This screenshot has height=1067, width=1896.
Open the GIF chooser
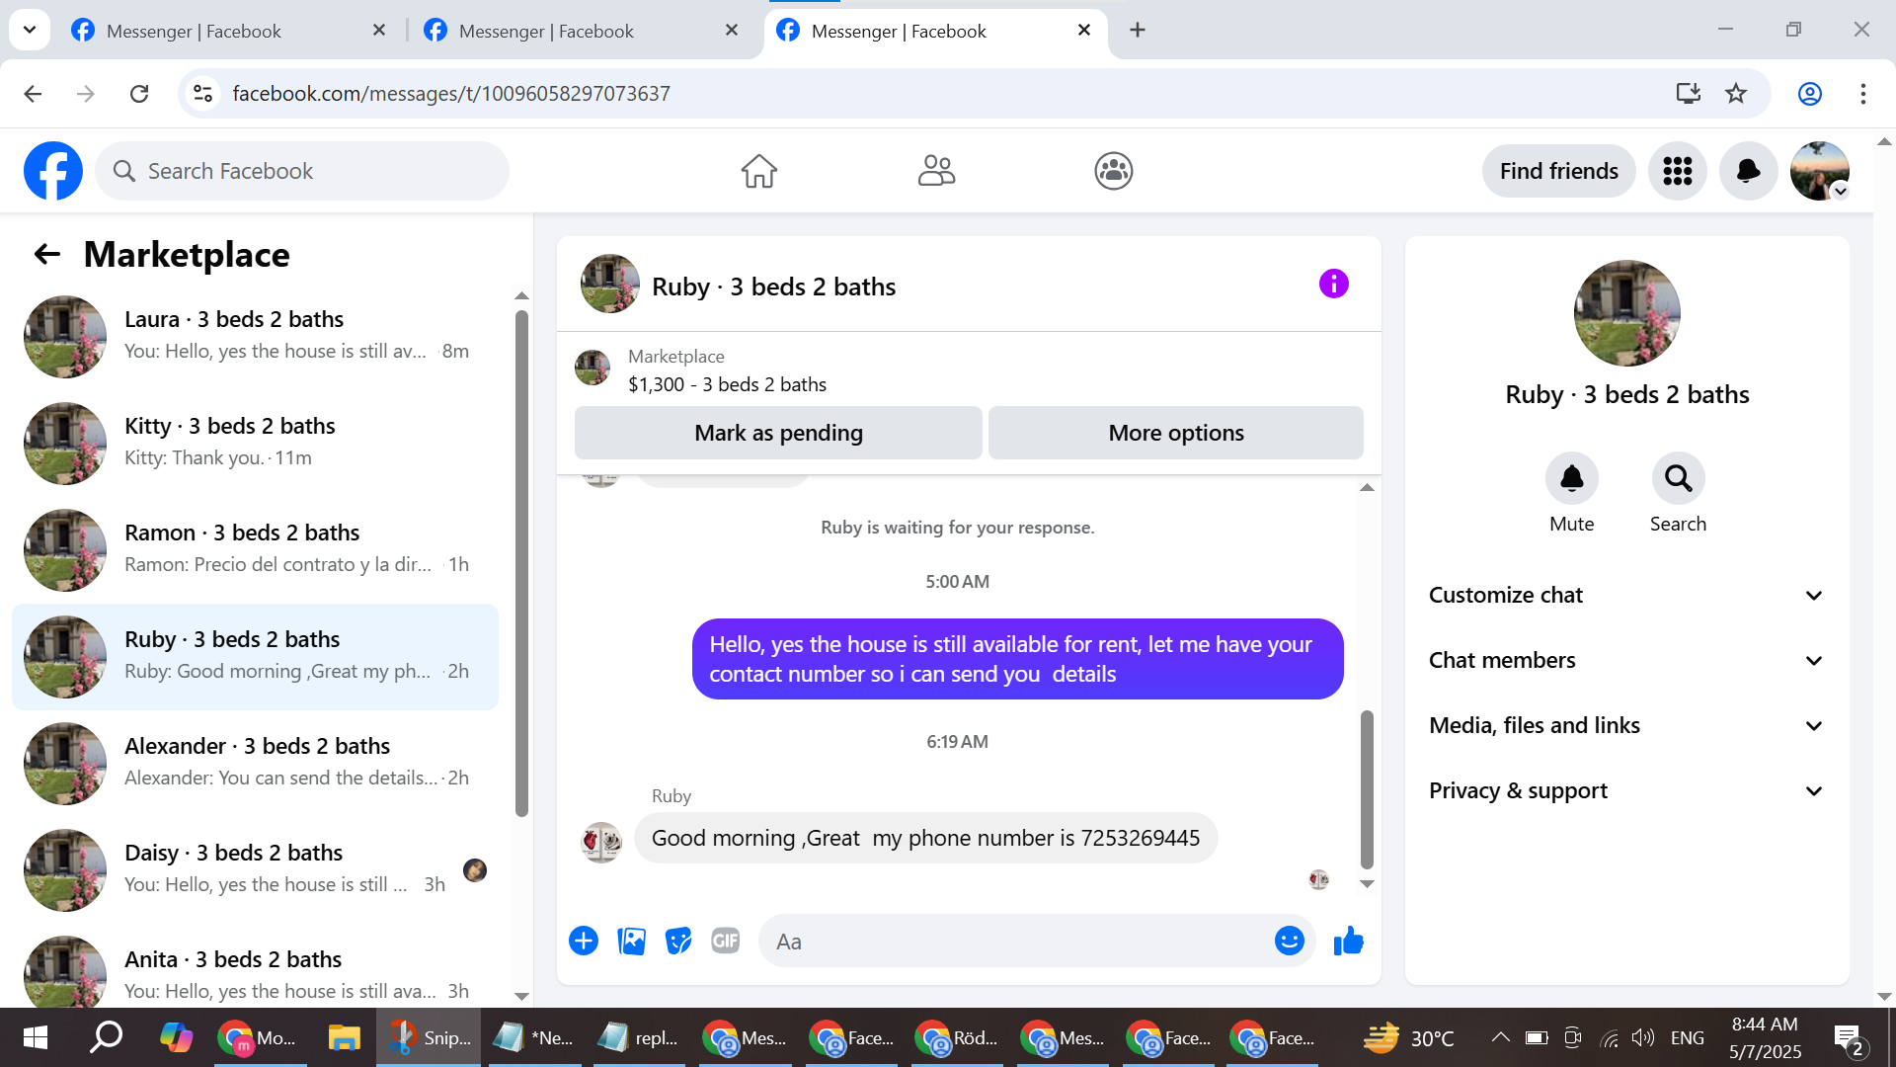(x=726, y=942)
